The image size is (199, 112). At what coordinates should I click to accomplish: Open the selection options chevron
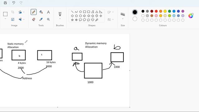(5, 19)
